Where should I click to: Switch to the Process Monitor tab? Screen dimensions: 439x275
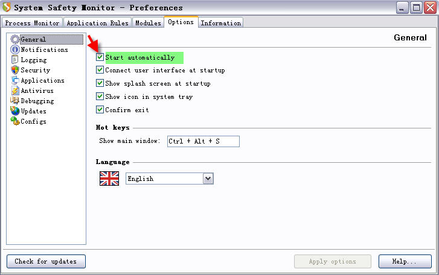32,23
